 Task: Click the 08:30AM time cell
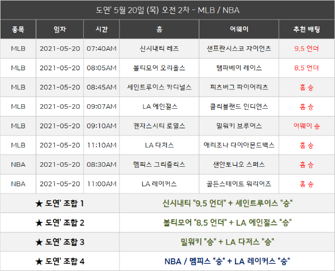[102, 164]
